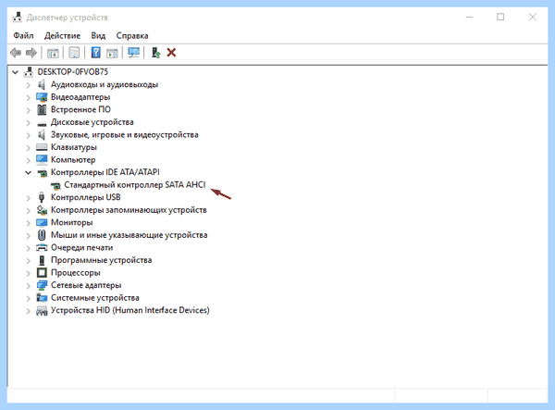Click the Forward arrow toolbar icon
555x410 pixels.
[31, 53]
